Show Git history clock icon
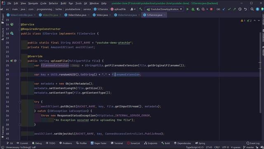The image size is (264, 149). click(240, 9)
